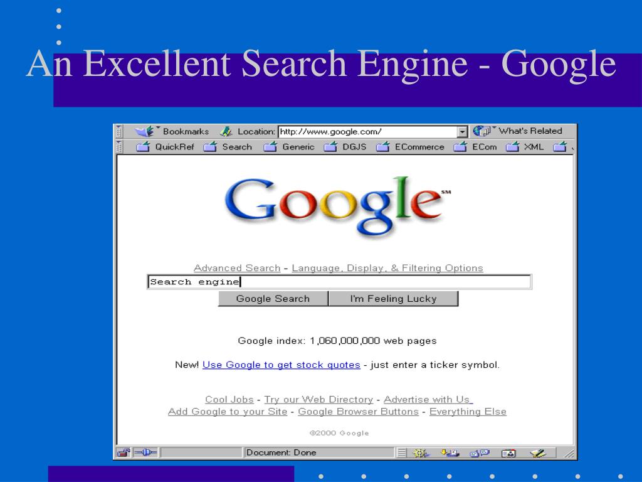The image size is (642, 482).
Task: Click the Google logo image
Action: [338, 207]
